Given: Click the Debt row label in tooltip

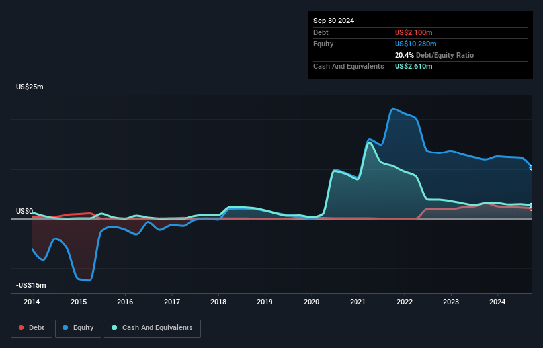Looking at the screenshot, I should [321, 32].
